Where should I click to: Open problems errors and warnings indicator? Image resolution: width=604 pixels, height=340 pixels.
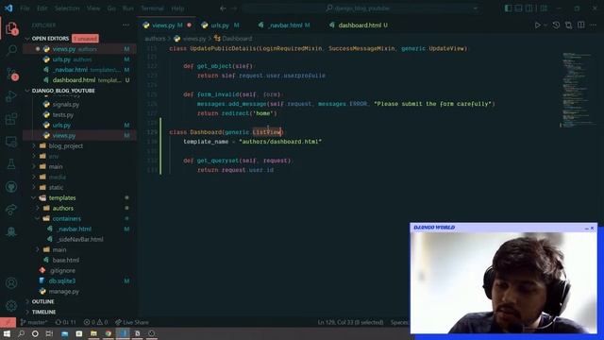tap(95, 322)
